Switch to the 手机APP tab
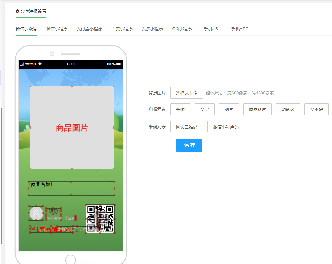Screen dimensions: 332x264 click(x=240, y=29)
